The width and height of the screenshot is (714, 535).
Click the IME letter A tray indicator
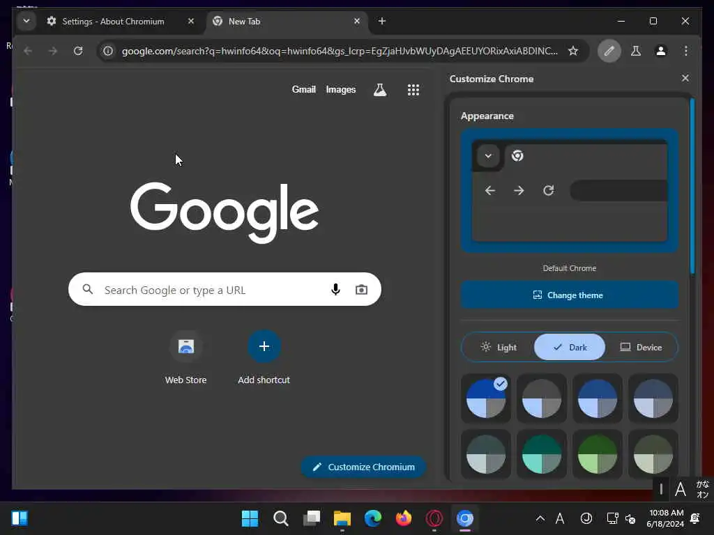pos(560,518)
